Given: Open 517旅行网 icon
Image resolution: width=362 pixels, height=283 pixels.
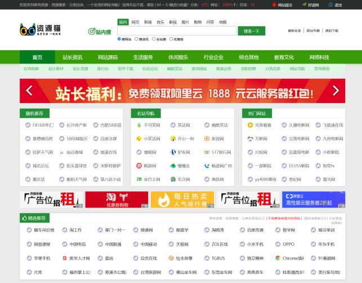Looking at the screenshot, I should point(207,152).
